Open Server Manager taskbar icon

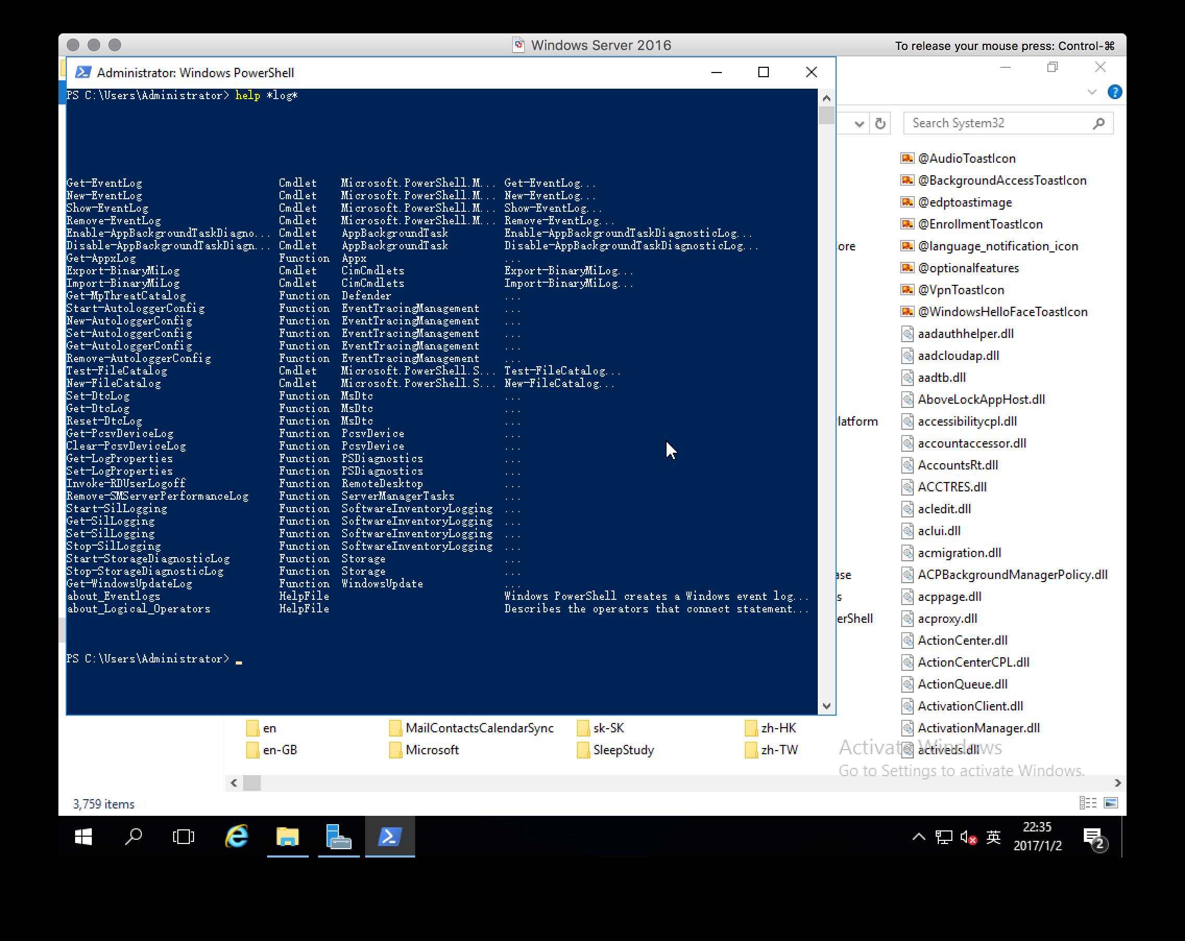(x=338, y=837)
